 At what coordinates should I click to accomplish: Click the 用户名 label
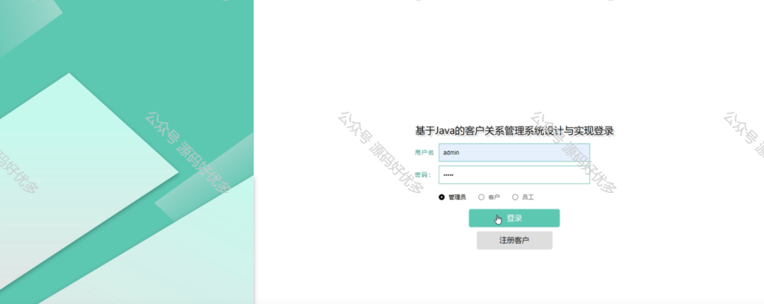tap(424, 152)
